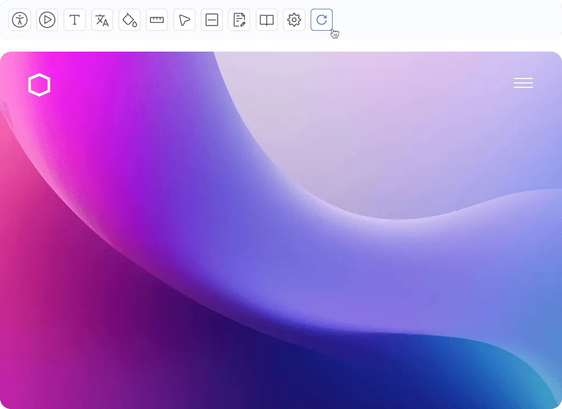Open the page notes editing tool

[239, 20]
